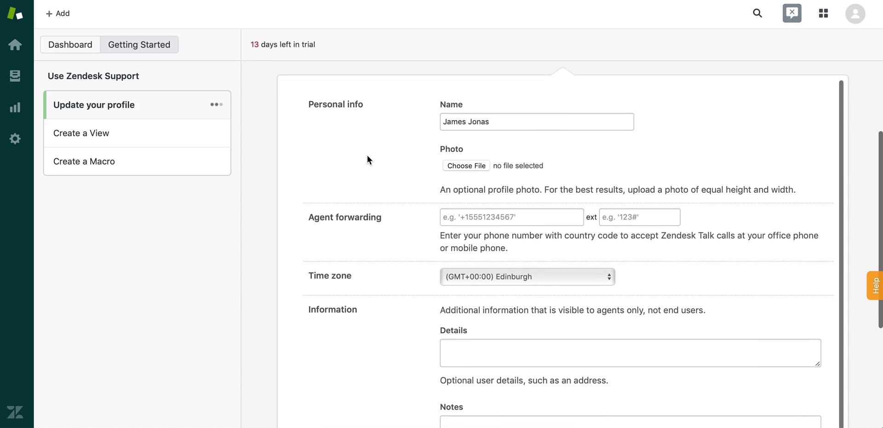Open the search magnifier icon

[x=757, y=13]
